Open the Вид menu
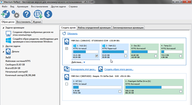 tap(12, 7)
